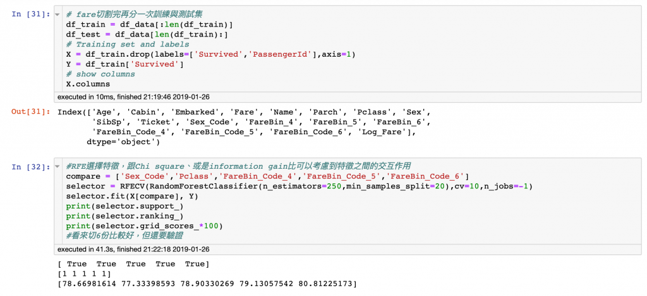
Task: Place cursor in selector.fit(X[compare], Y) line
Action: (x=132, y=196)
